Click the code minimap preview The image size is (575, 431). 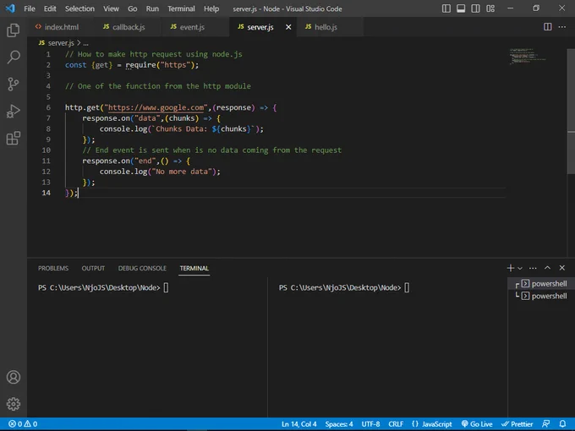click(x=528, y=56)
